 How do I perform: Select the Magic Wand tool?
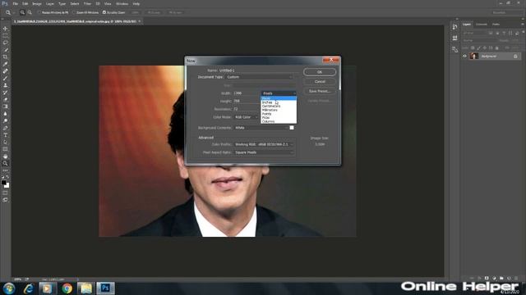5,50
